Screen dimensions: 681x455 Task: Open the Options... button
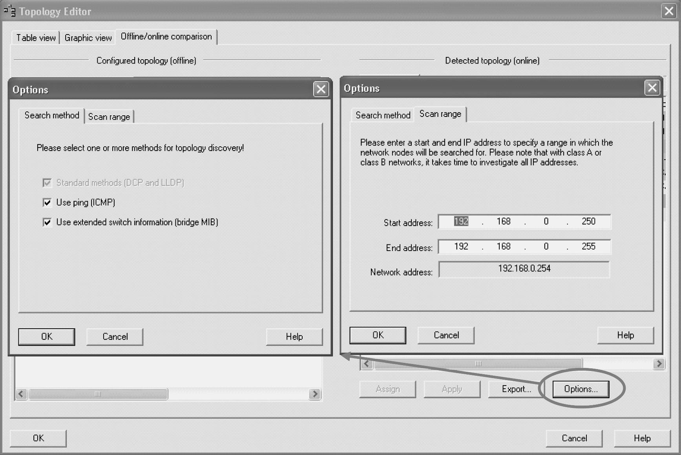tap(581, 389)
